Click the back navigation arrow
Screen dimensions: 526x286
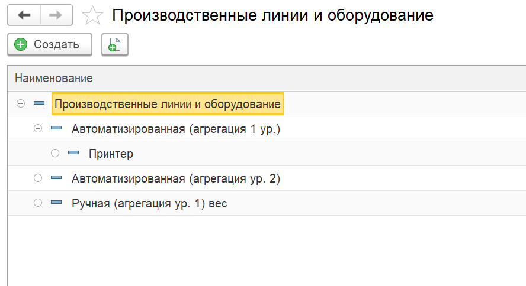pos(24,15)
